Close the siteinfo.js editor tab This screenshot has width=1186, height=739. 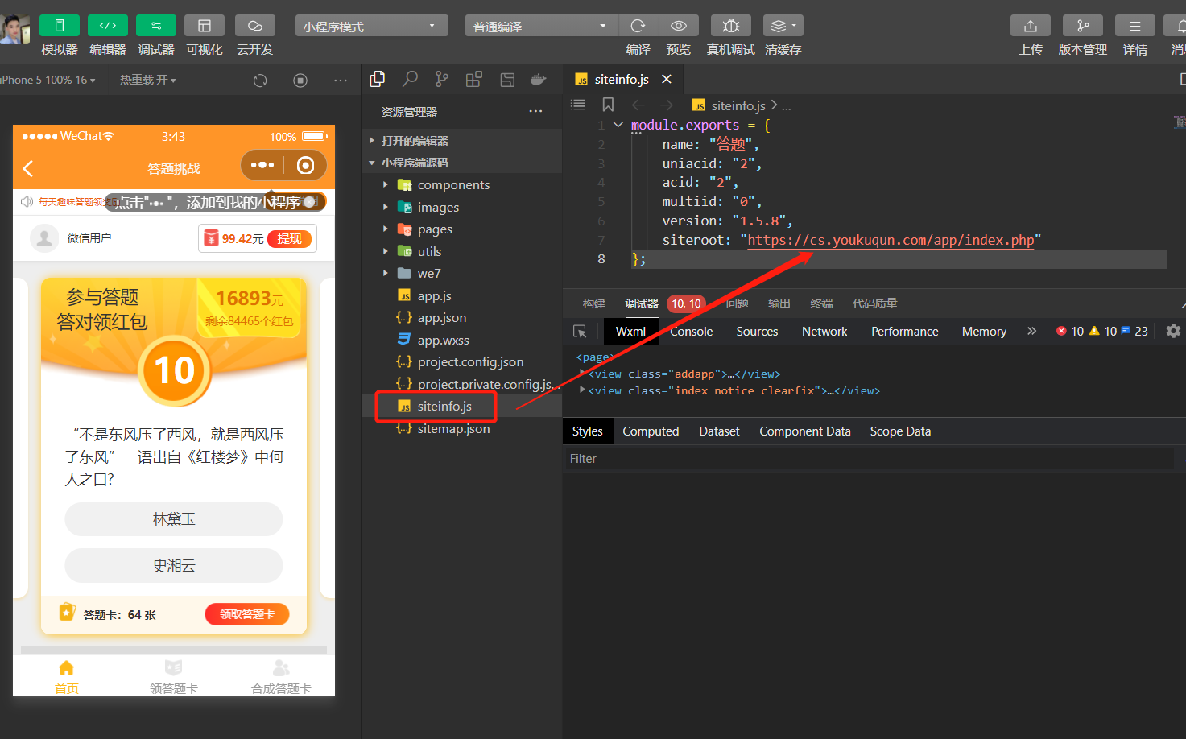[x=667, y=79]
